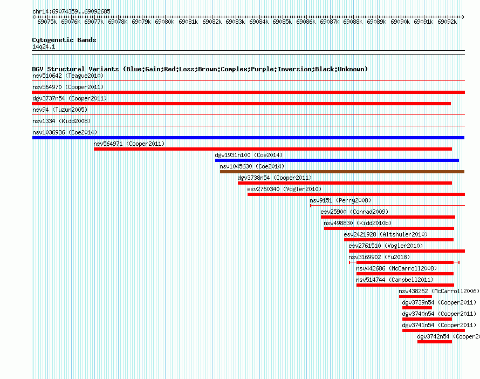Click the 69090k ruler position
Screen dimensions: 480x379
400,22
